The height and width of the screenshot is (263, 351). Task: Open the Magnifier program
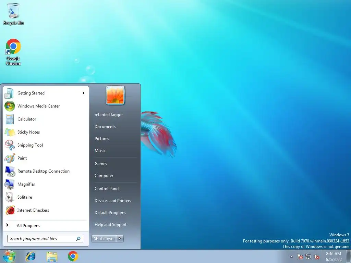[46, 184]
